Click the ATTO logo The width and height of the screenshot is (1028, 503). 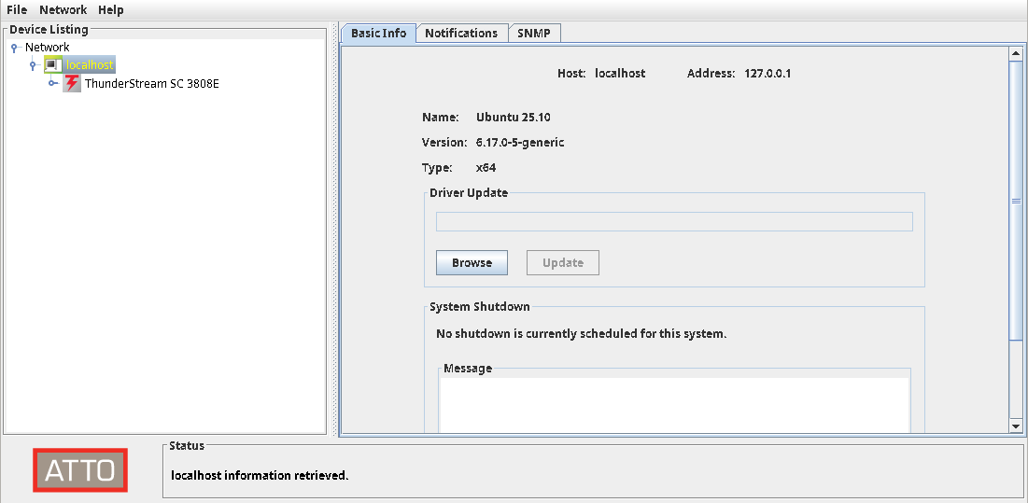80,470
